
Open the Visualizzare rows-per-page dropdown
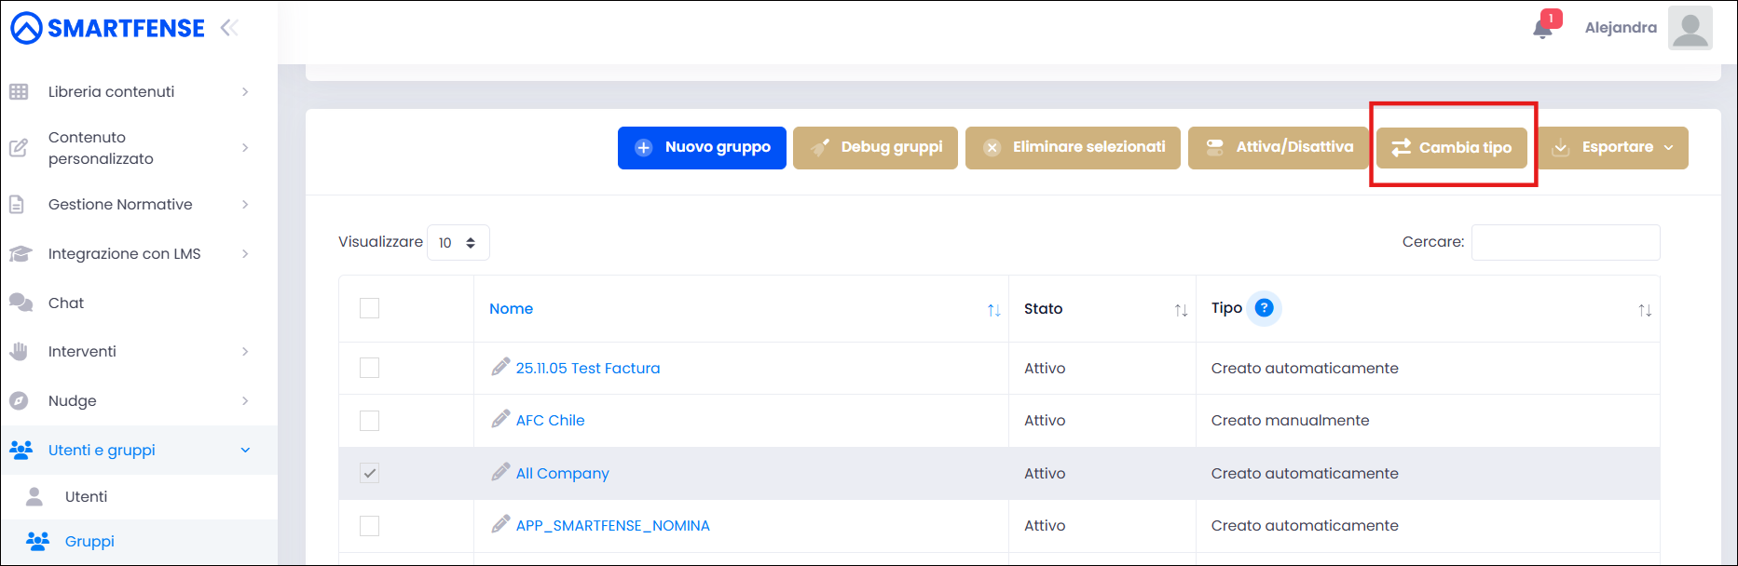(458, 242)
